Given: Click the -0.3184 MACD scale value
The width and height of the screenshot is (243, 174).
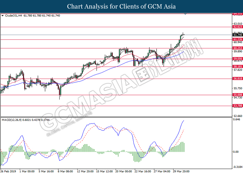Looking at the screenshot, I should pyautogui.click(x=237, y=167).
